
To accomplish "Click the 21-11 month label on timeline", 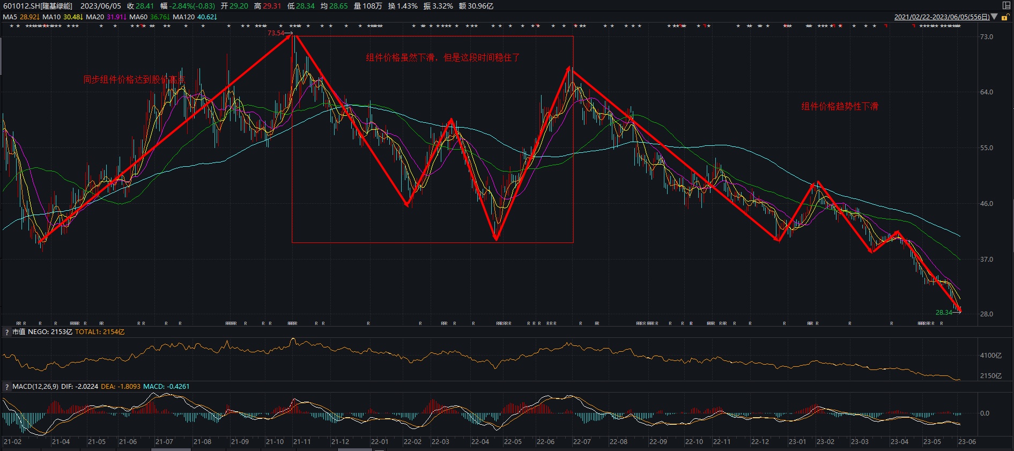I will click(x=301, y=442).
